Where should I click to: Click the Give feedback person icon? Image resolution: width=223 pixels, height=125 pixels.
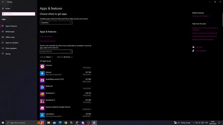click(x=193, y=51)
